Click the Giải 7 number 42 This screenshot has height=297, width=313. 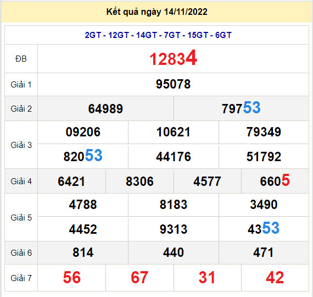pyautogui.click(x=275, y=277)
